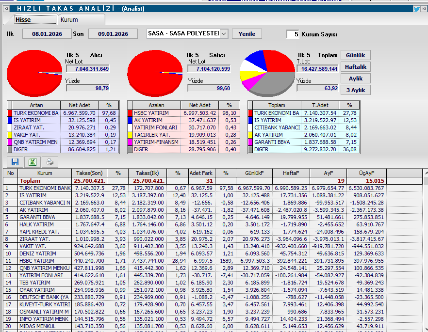Click the Alıcı (buyers) red pie chart
Image resolution: width=428 pixels, height=332 pixels.
click(35, 73)
